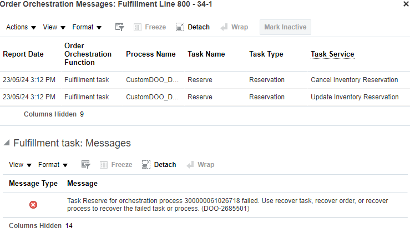Click the Mark Inactive button
This screenshot has height=228, width=410.
pyautogui.click(x=285, y=27)
